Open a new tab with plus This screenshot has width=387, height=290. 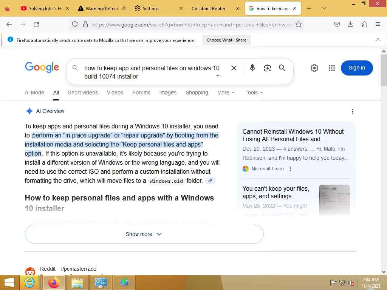click(309, 9)
